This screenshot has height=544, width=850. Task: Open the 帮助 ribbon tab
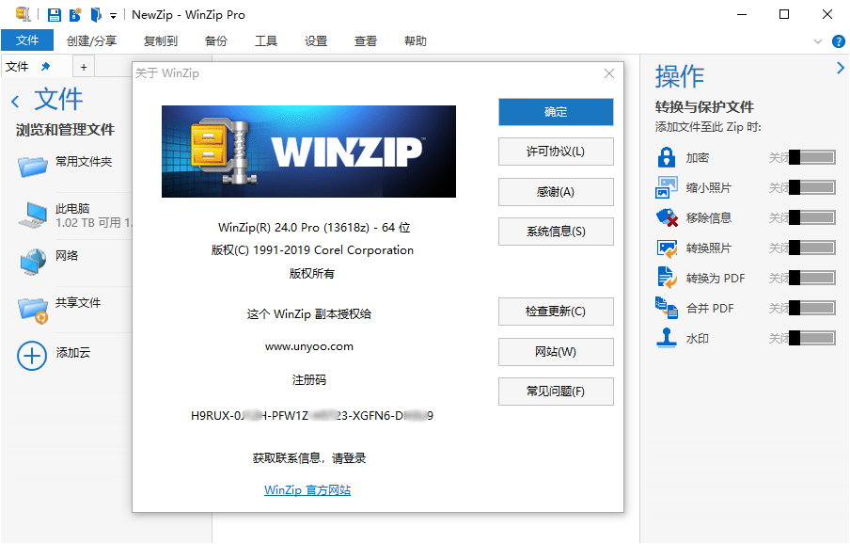click(x=416, y=41)
